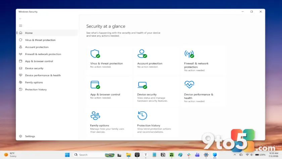The width and height of the screenshot is (282, 159).
Task: Click the Device performance & health tile title
Action: point(198,96)
